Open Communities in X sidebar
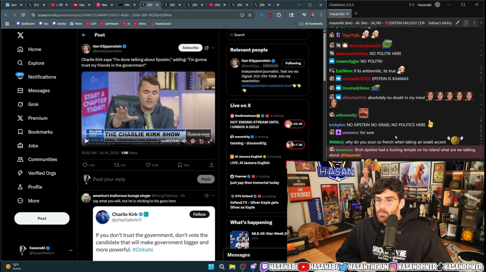The height and width of the screenshot is (272, 486). (37, 159)
